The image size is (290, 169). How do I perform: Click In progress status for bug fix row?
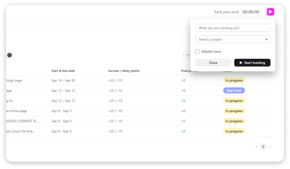[x=234, y=101]
